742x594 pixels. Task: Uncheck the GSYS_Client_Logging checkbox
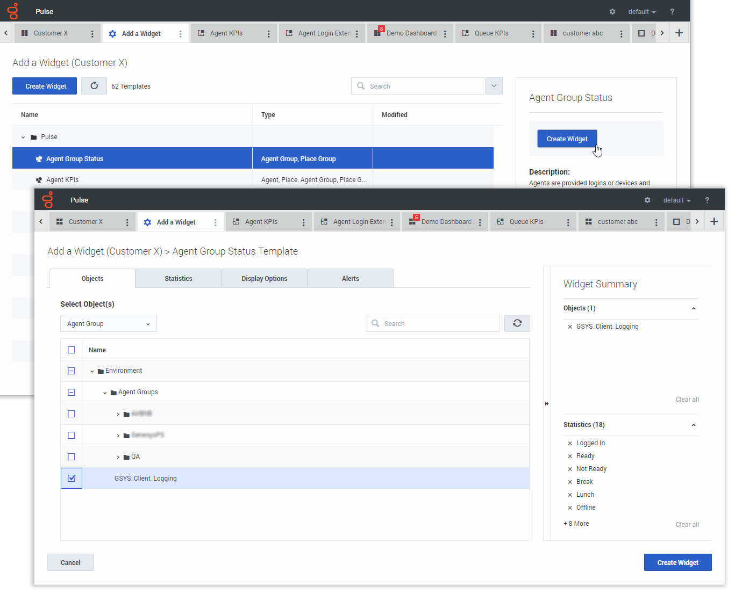[x=72, y=478]
